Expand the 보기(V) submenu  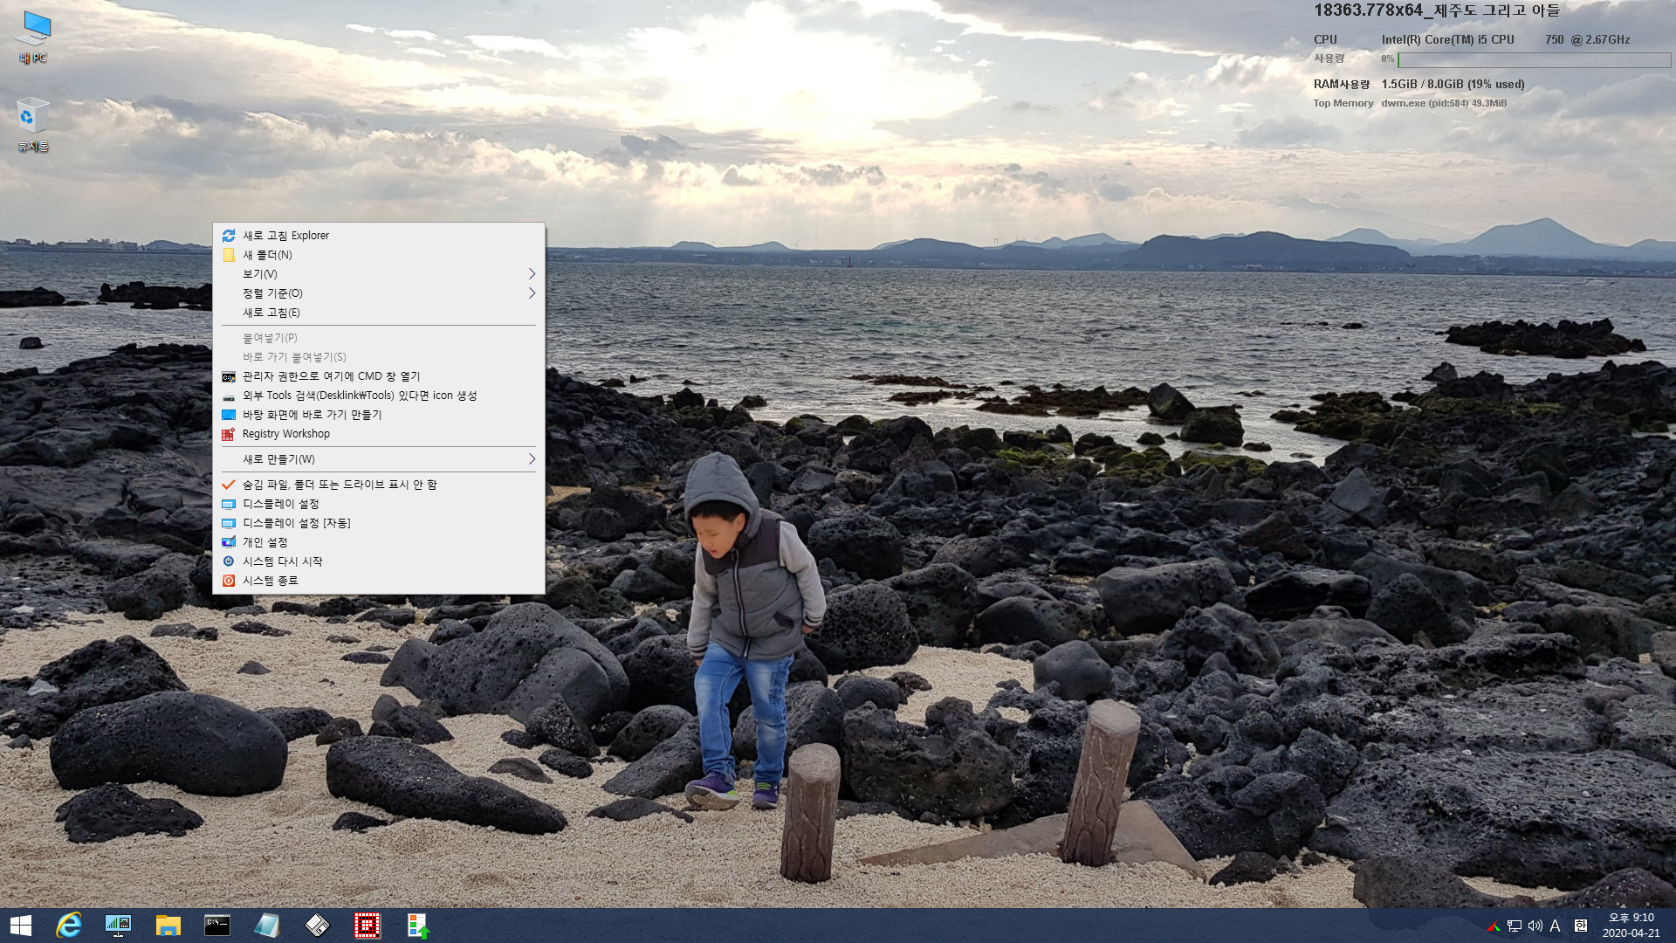pyautogui.click(x=379, y=274)
